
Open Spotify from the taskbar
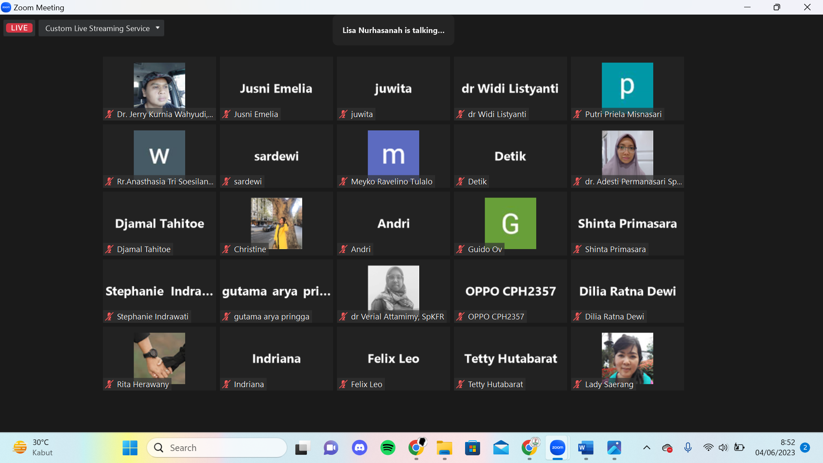[x=387, y=448]
